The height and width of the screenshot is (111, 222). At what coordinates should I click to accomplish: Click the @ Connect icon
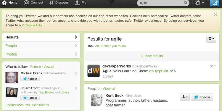coord(26,3)
